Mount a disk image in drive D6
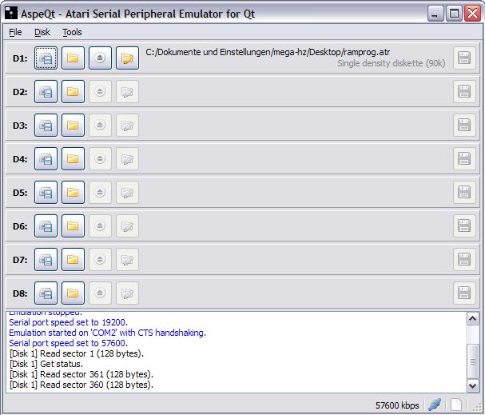 coord(46,226)
